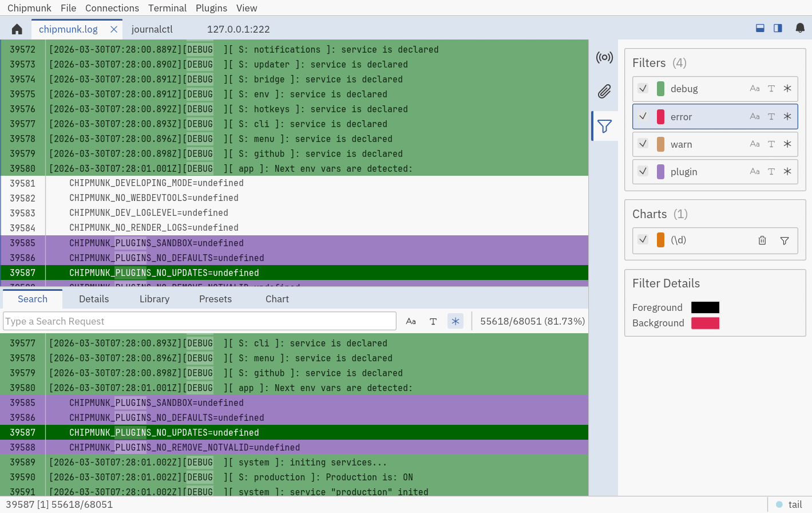Change the Background red color swatch
Viewport: 812px width, 513px height.
pyautogui.click(x=705, y=323)
